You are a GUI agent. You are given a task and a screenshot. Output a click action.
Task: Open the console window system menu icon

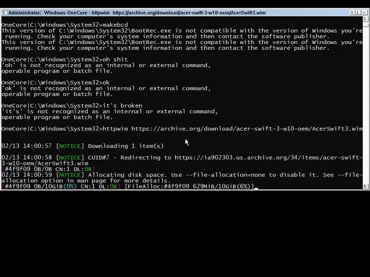[x=4, y=13]
